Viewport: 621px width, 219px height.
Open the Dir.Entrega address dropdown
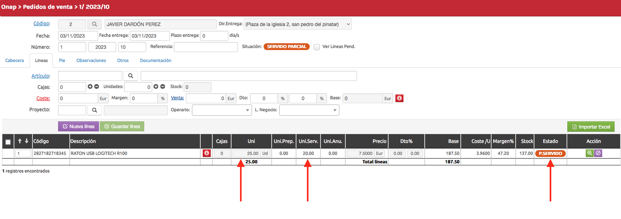point(297,24)
